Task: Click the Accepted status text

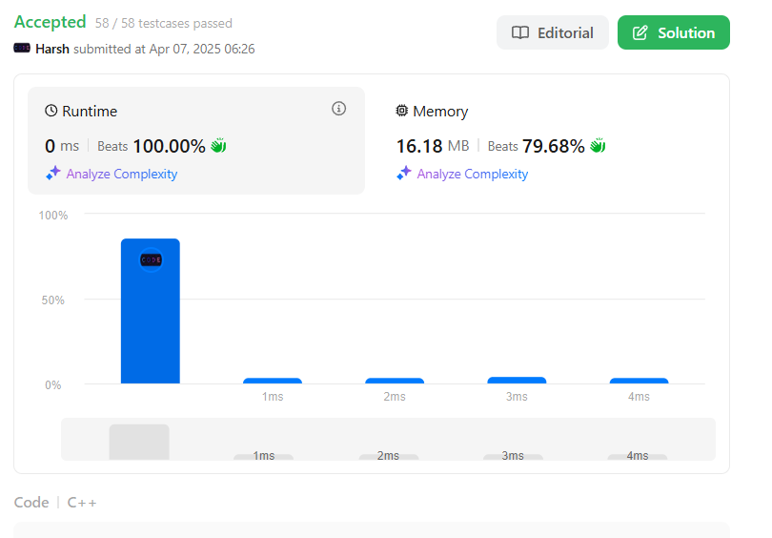Action: click(51, 22)
